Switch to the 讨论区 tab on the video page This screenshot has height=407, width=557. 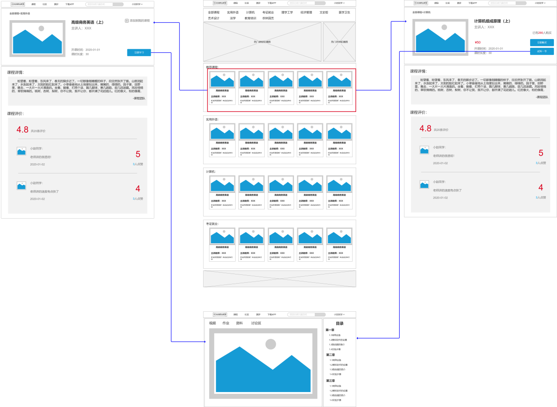256,323
